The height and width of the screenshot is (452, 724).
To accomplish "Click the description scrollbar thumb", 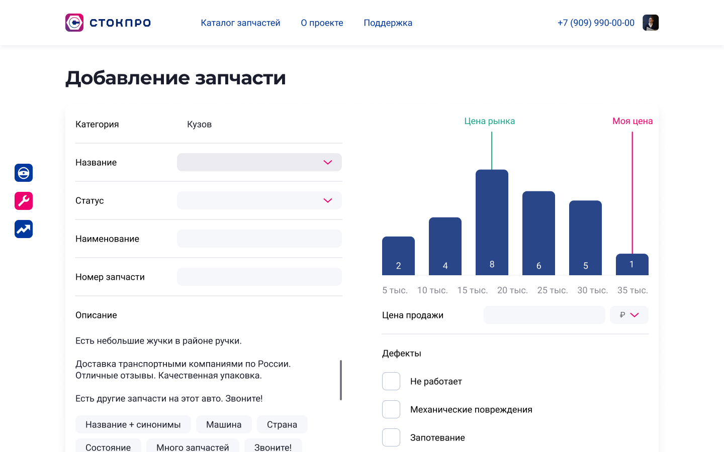I will [x=341, y=380].
